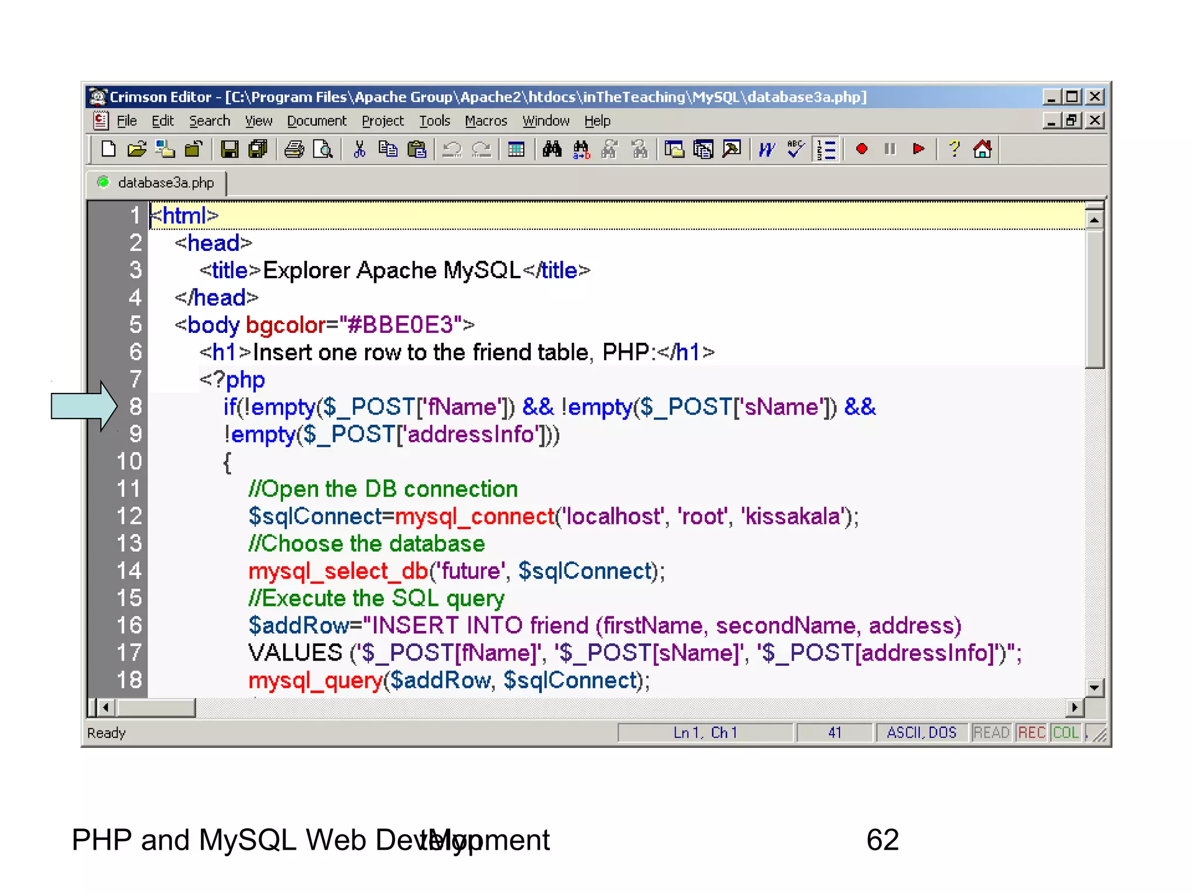Screen dimensions: 1193x894
Task: Undo last edit with curved arrow icon
Action: (452, 150)
